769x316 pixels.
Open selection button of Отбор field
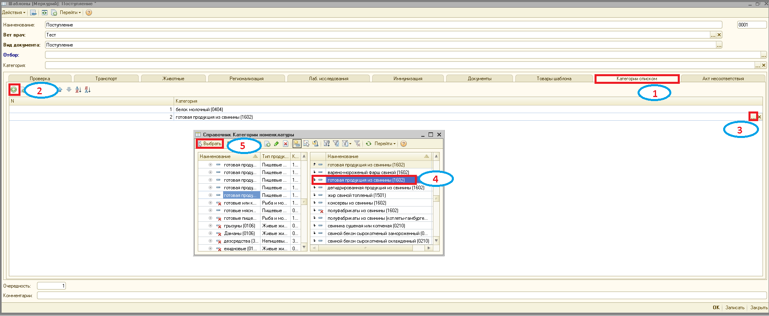[x=764, y=55]
